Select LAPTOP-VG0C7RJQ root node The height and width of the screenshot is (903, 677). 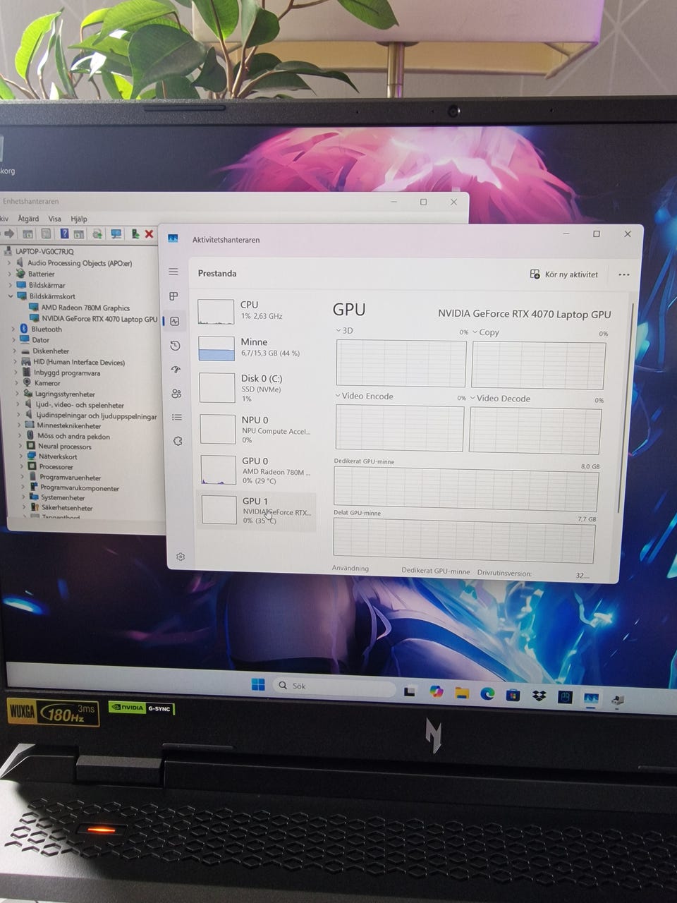click(39, 251)
